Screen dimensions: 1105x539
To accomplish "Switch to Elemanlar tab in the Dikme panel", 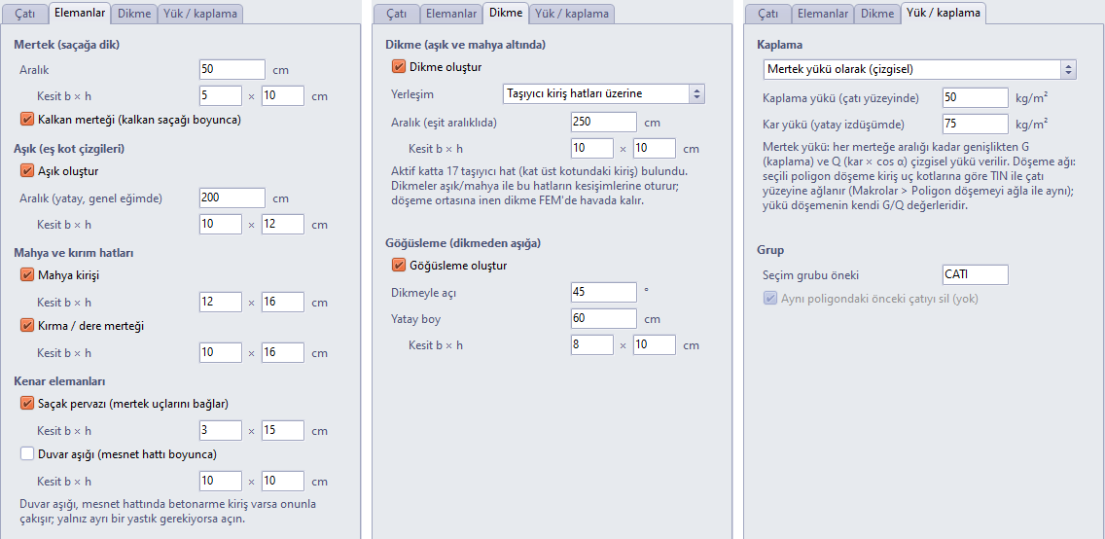I will pos(451,14).
